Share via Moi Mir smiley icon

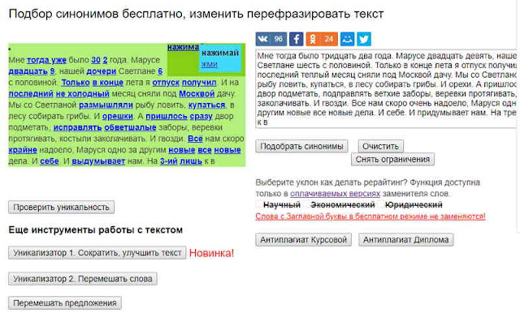tap(347, 39)
